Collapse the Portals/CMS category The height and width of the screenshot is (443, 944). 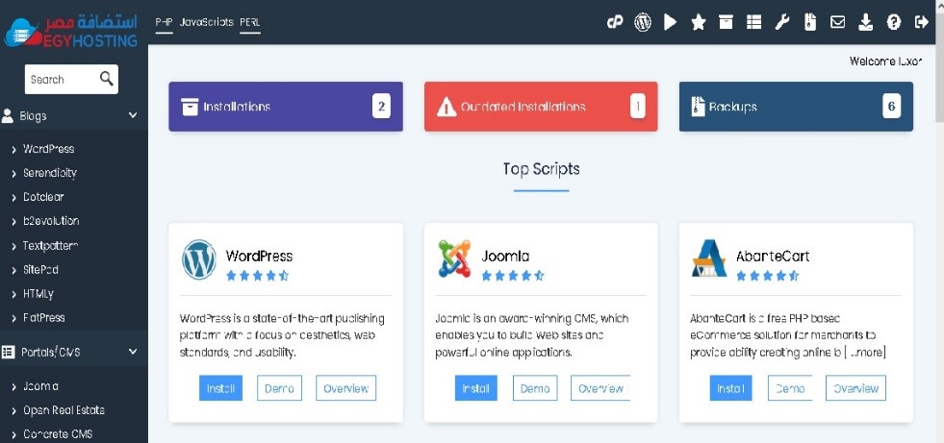tap(132, 353)
